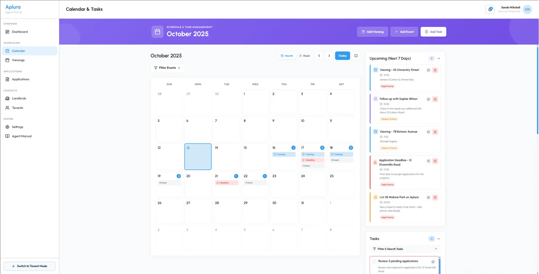Image resolution: width=539 pixels, height=274 pixels.
Task: Open the Filter Events dropdown
Action: pyautogui.click(x=167, y=68)
